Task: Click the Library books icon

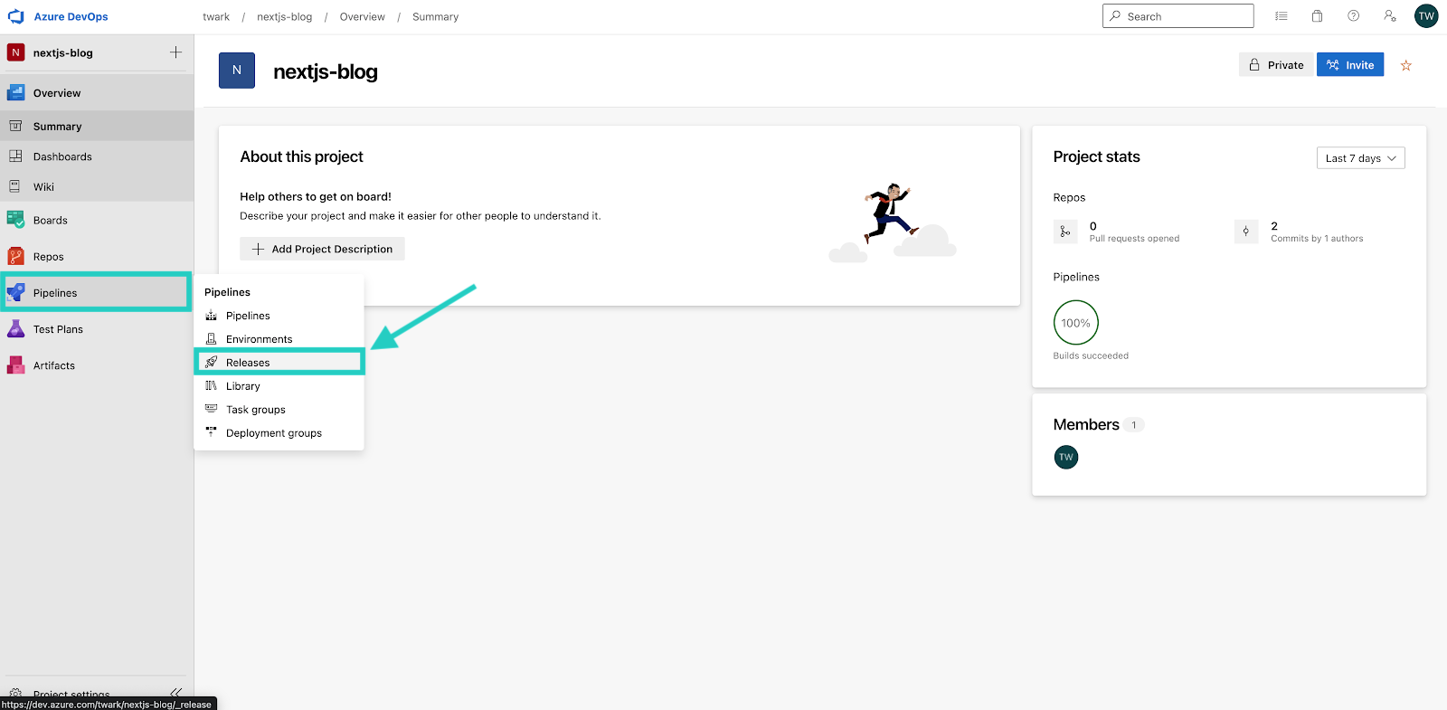Action: (x=211, y=385)
